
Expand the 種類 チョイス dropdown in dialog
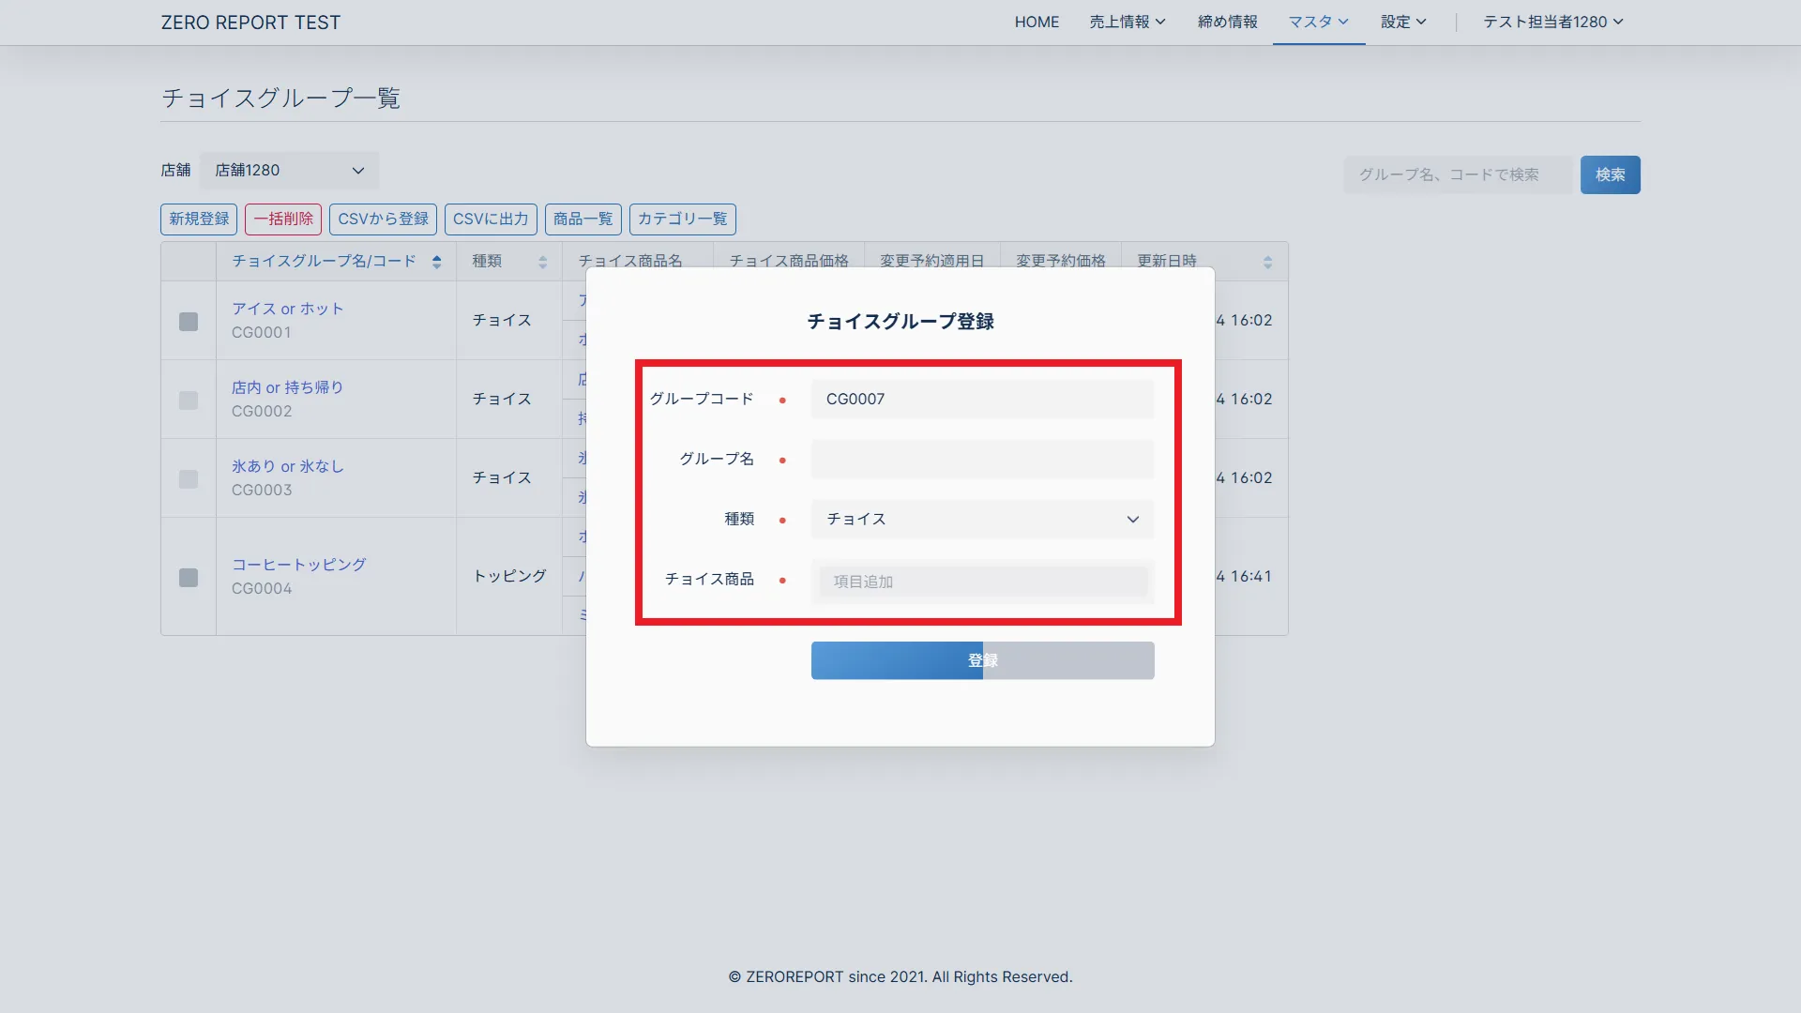point(981,520)
